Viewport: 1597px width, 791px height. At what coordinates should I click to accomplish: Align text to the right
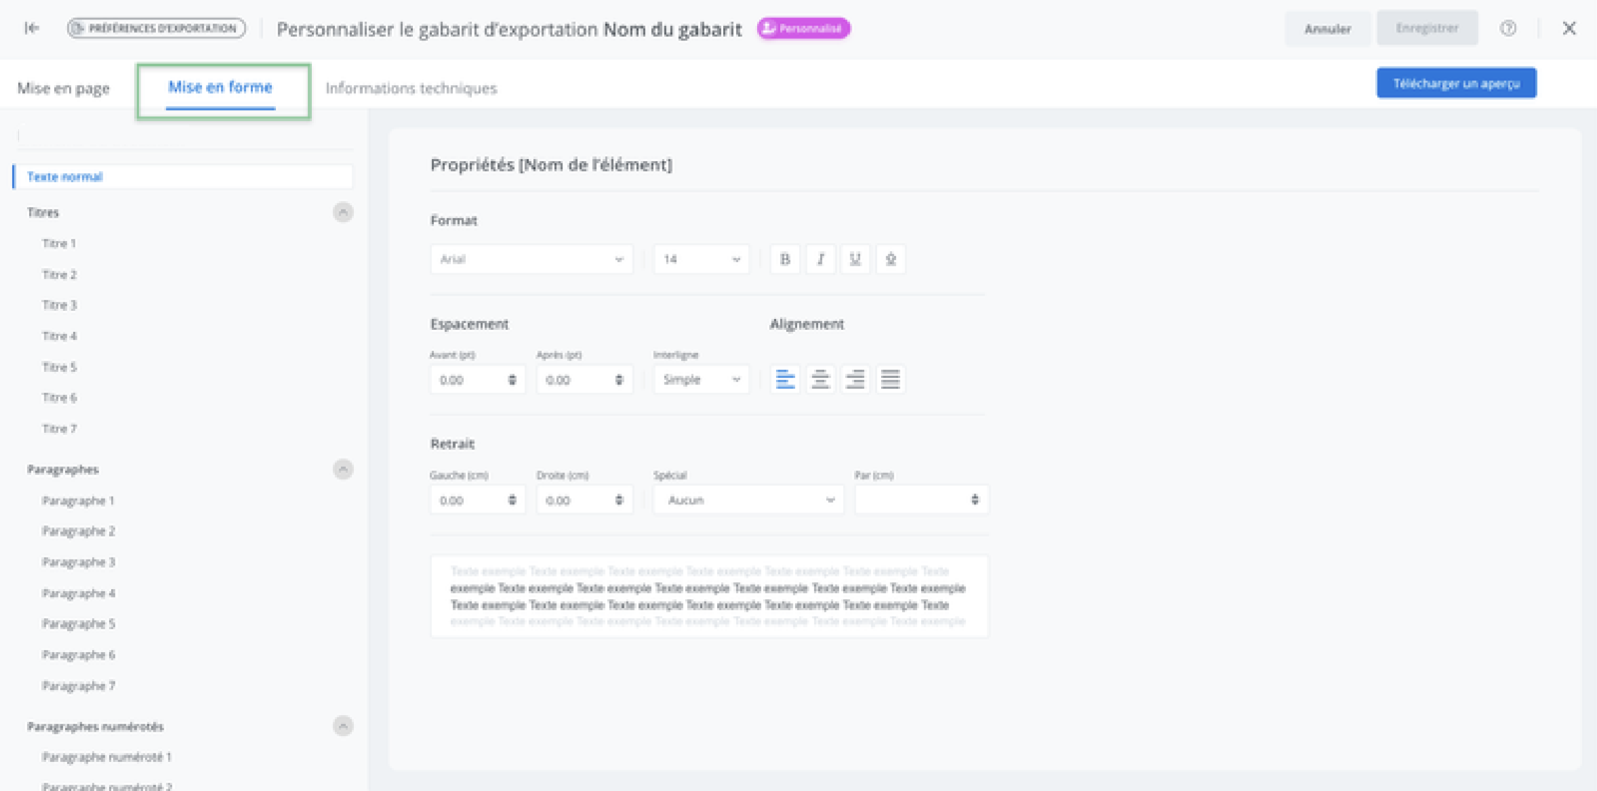tap(855, 379)
